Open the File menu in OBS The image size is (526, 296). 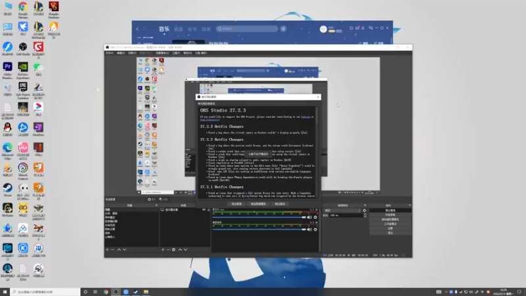pos(110,53)
